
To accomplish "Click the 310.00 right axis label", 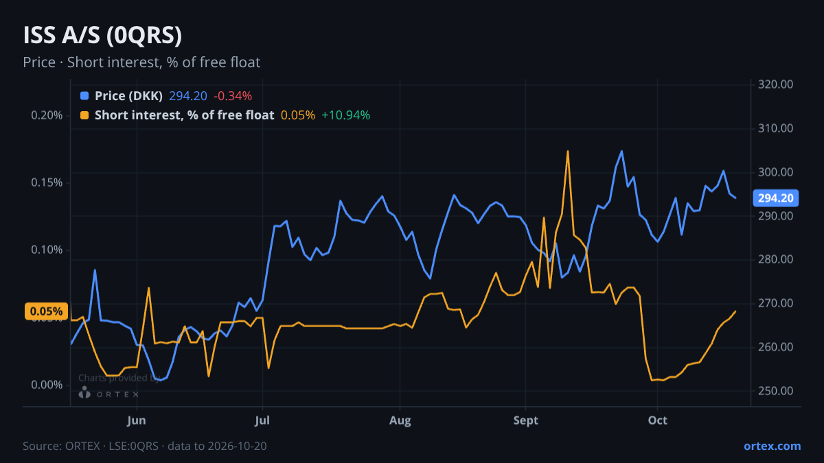I will pyautogui.click(x=776, y=128).
